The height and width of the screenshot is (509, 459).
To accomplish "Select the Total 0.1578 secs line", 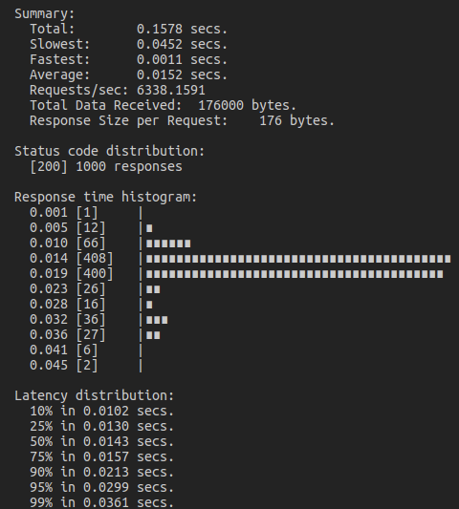I will point(128,30).
